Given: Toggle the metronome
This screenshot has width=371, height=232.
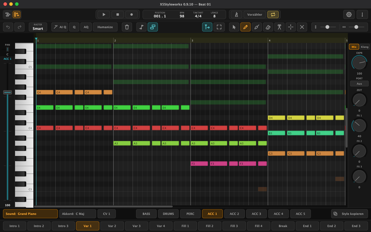Looking at the screenshot, I should tap(237, 14).
